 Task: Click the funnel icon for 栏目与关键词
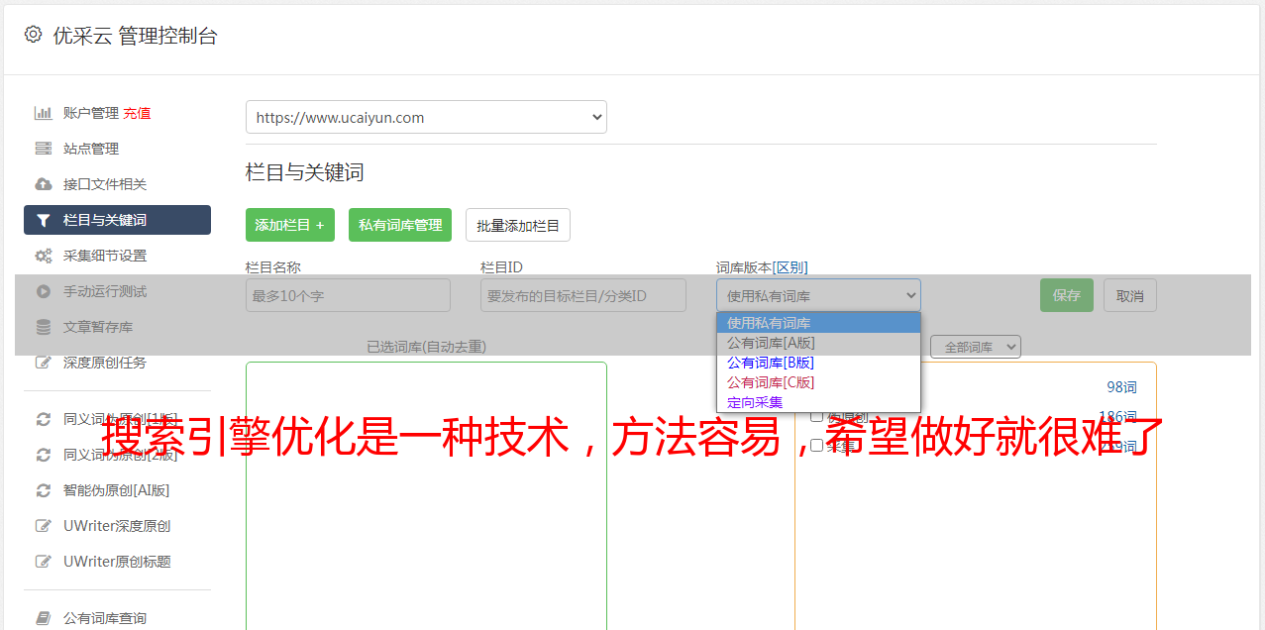point(43,220)
